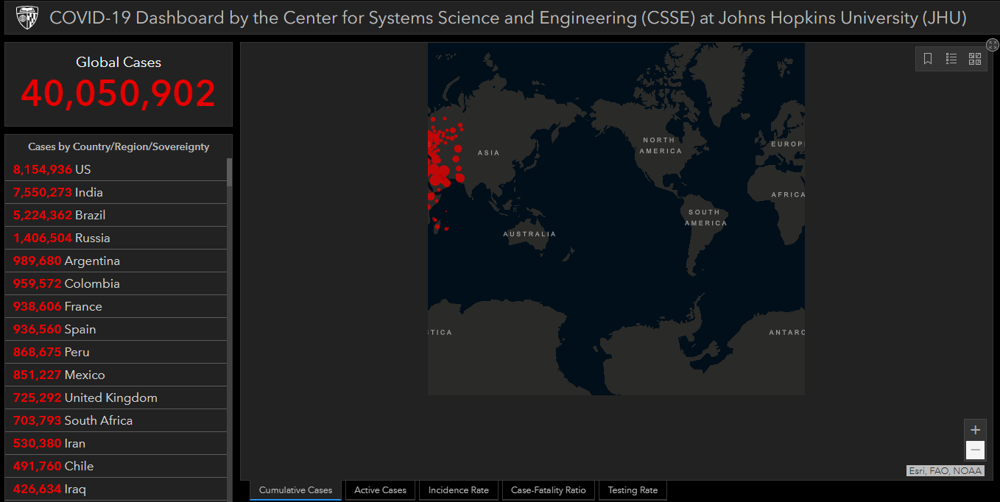Select the India row in country list

point(116,192)
